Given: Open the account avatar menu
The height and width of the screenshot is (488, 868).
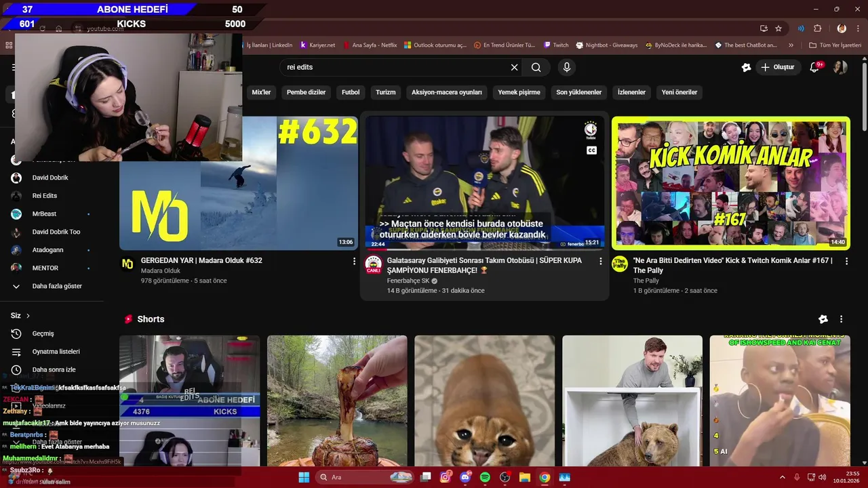Looking at the screenshot, I should [x=840, y=67].
